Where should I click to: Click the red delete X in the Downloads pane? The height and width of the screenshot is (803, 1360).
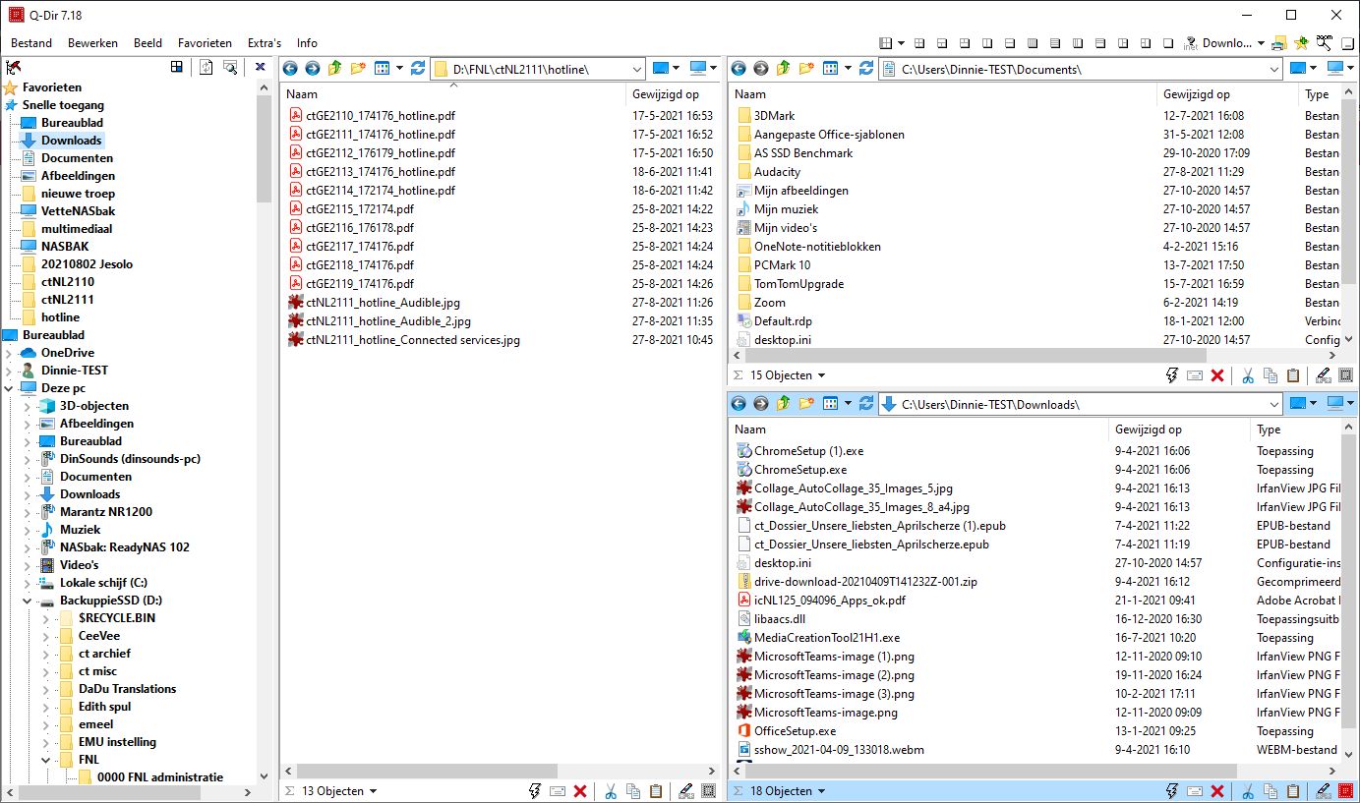pos(1216,791)
